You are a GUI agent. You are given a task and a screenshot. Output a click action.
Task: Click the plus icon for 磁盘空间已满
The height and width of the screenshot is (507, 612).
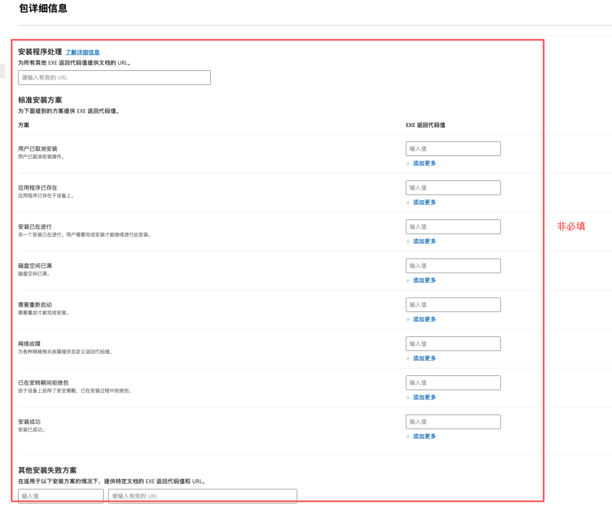coord(408,281)
